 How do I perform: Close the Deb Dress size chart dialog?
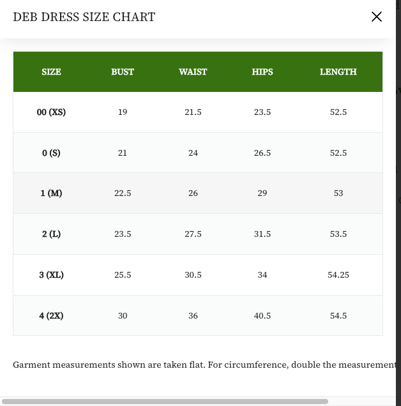[376, 17]
